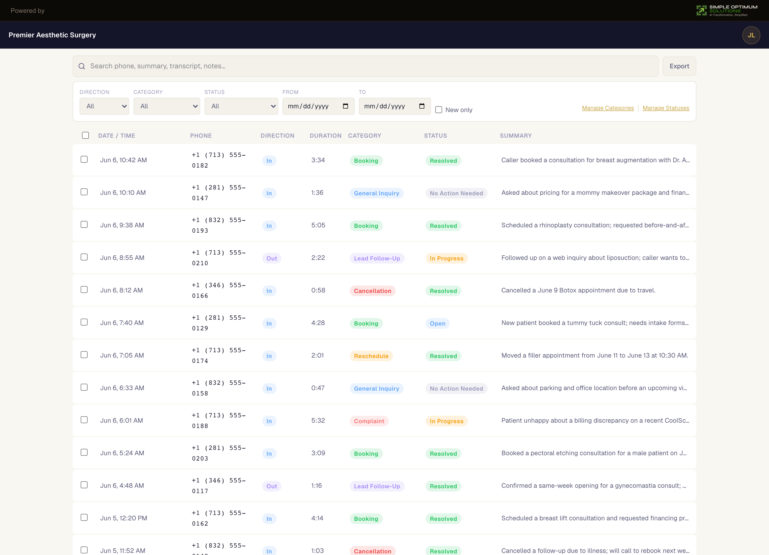The height and width of the screenshot is (555, 769).
Task: Toggle the select-all rows checkbox
Action: [x=85, y=135]
